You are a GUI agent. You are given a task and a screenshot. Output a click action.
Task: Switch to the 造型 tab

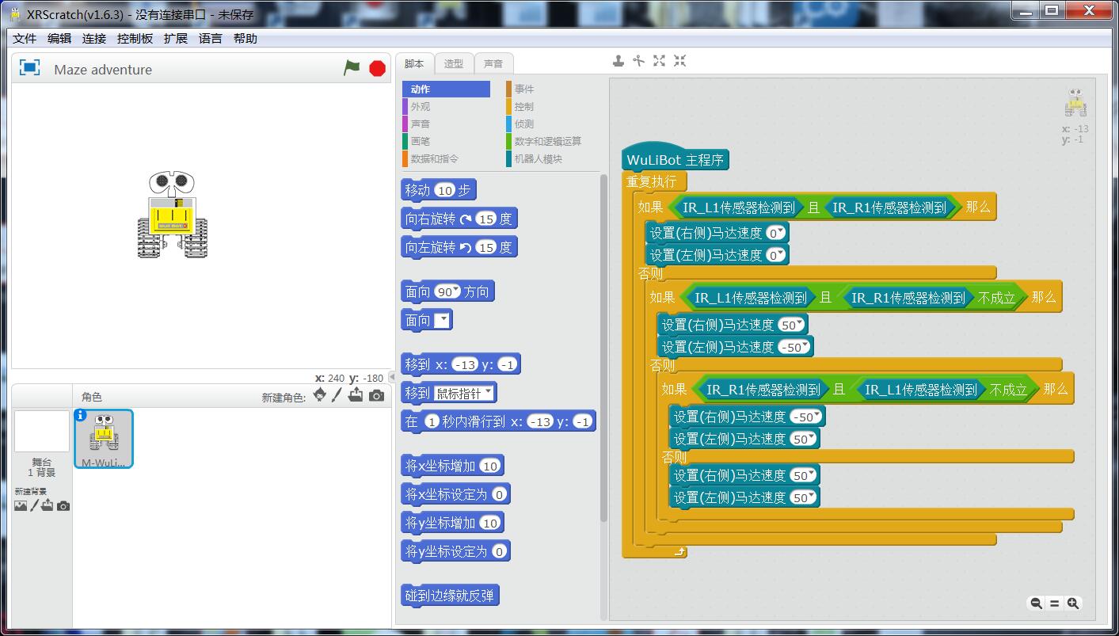[454, 64]
